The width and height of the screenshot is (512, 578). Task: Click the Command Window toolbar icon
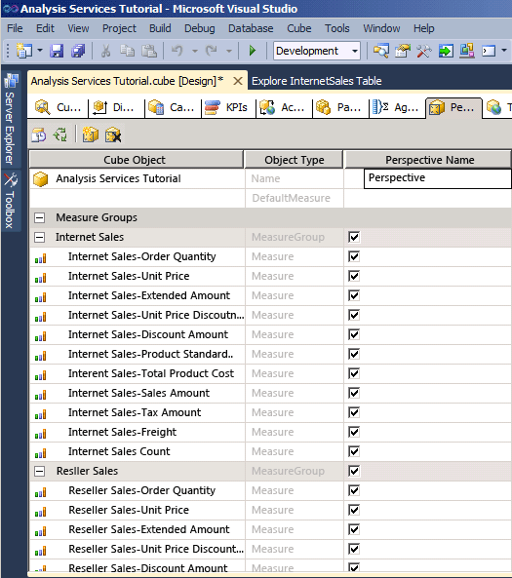pos(489,51)
